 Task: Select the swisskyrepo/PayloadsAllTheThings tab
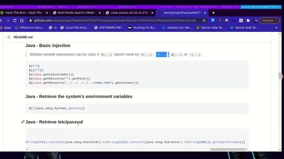182,13
